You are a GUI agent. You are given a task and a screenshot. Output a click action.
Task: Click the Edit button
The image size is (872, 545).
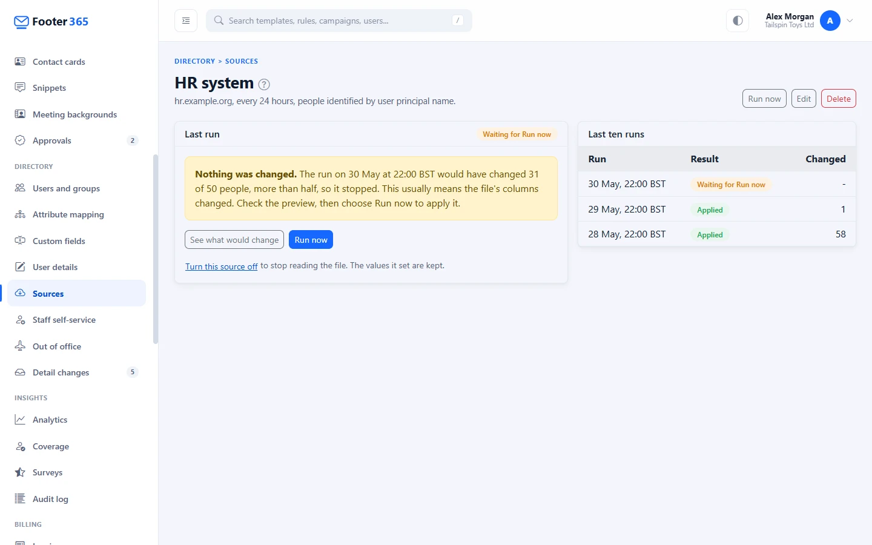pyautogui.click(x=804, y=99)
